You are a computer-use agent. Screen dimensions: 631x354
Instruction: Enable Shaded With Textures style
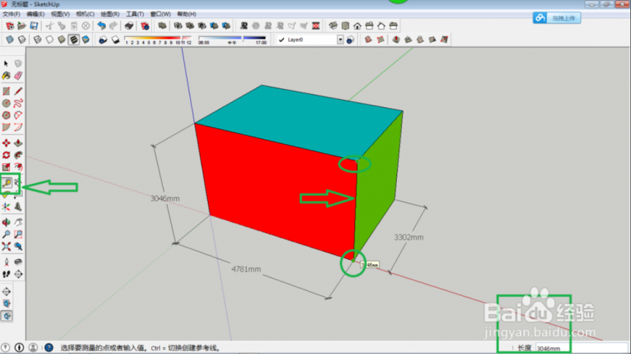(73, 40)
